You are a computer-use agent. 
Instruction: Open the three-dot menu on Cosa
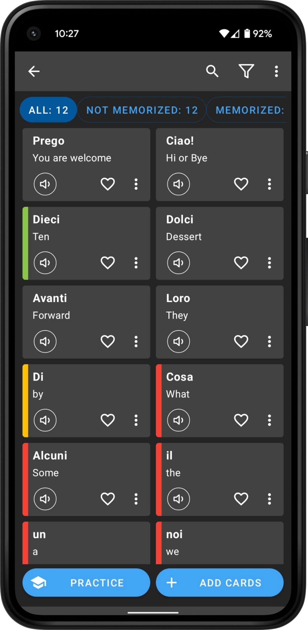[269, 420]
